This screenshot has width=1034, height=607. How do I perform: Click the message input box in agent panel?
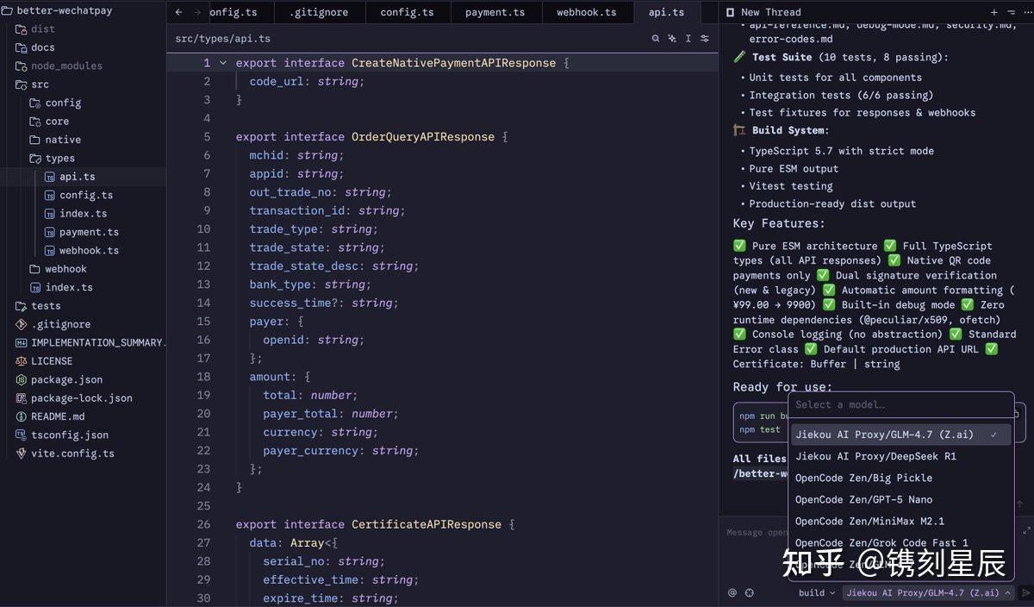[x=756, y=532]
